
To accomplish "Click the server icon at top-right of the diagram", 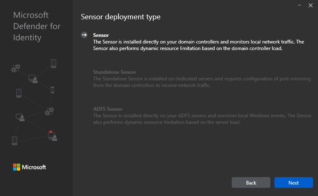I will [x=53, y=64].
